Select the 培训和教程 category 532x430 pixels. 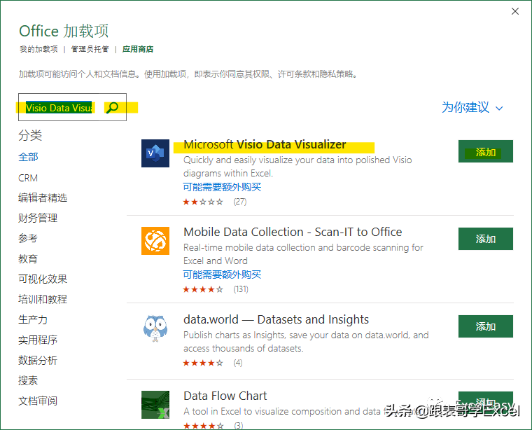[43, 299]
